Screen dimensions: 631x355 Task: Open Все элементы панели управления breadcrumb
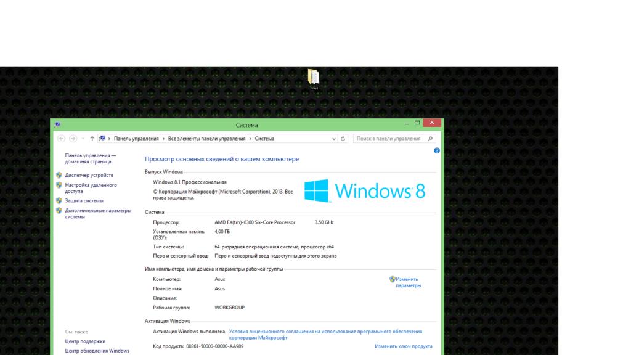(206, 139)
